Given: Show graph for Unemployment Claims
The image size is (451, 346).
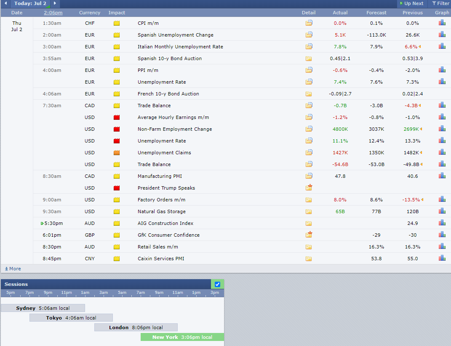Looking at the screenshot, I should click(442, 152).
